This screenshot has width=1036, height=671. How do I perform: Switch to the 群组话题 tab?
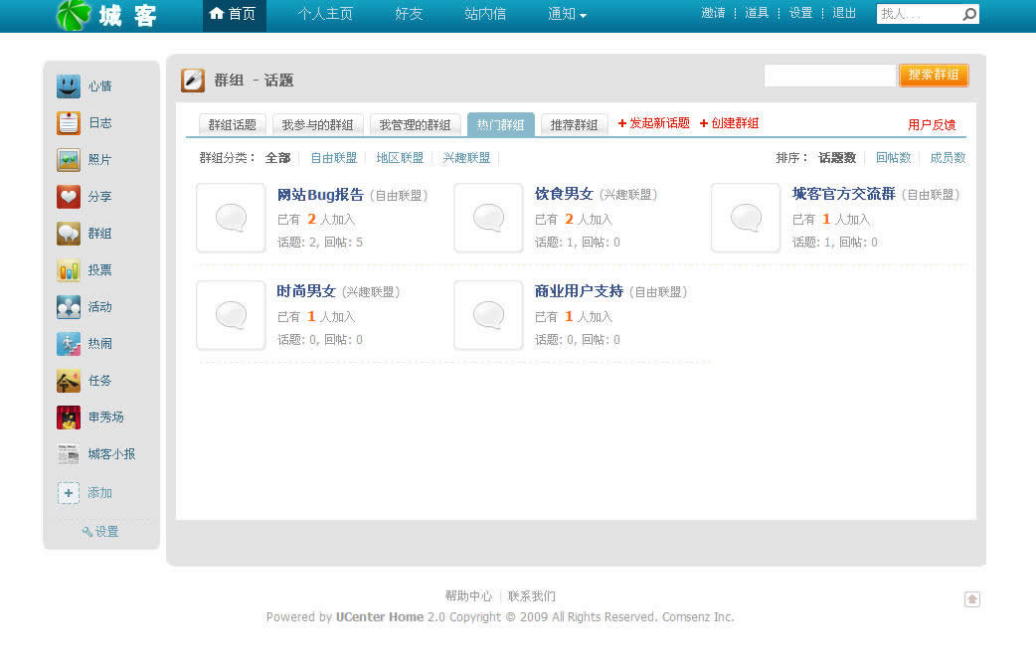coord(232,125)
